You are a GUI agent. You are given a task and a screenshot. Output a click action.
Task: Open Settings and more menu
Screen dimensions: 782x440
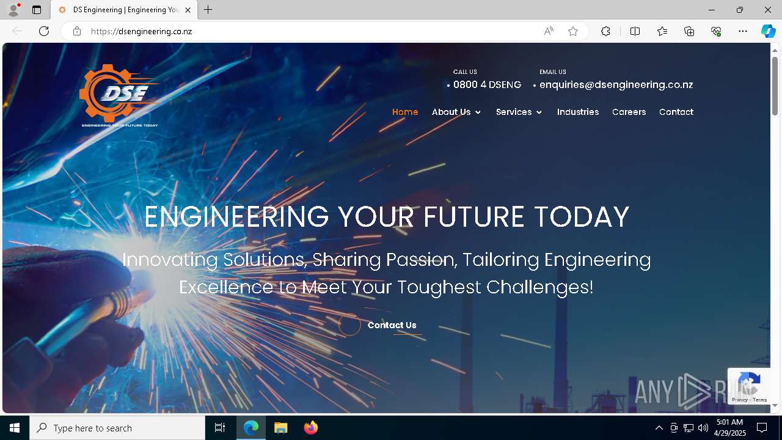point(743,31)
